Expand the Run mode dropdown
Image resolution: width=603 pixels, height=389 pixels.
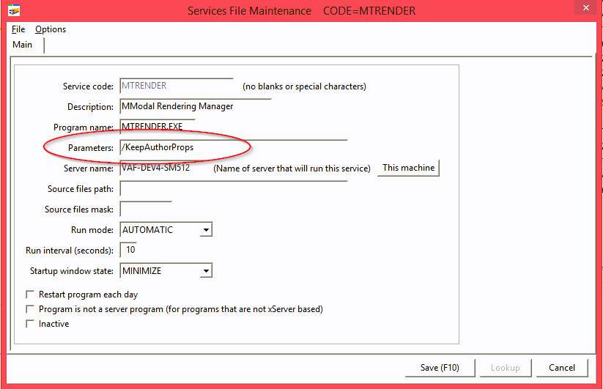point(206,230)
